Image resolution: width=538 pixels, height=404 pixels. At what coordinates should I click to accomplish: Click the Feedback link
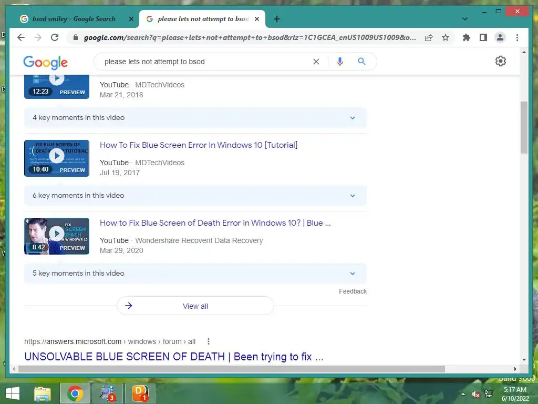[x=353, y=291]
